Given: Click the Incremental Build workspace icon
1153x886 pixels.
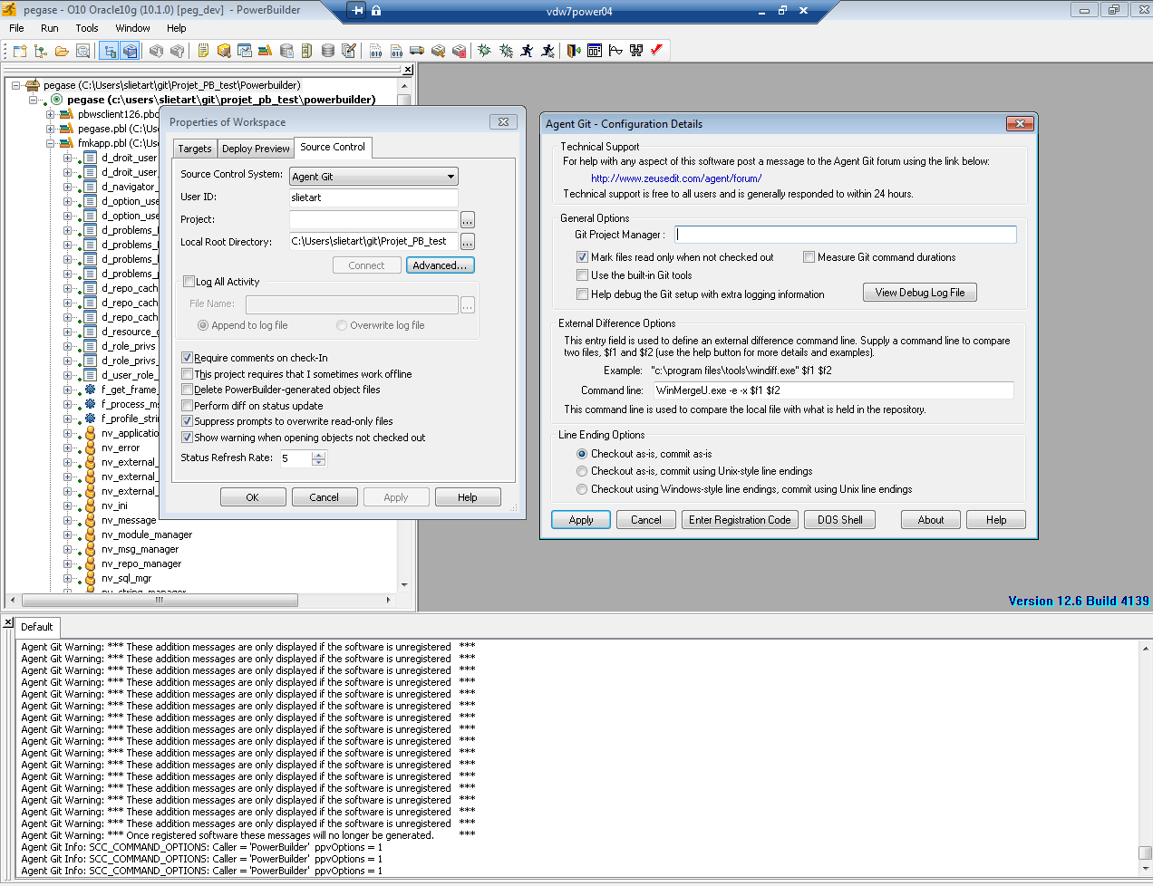Looking at the screenshot, I should point(375,51).
